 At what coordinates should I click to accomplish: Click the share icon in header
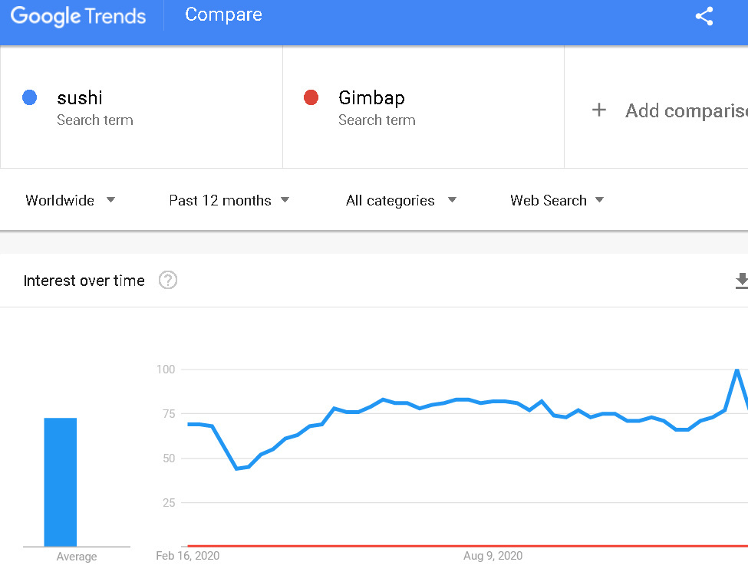[704, 17]
